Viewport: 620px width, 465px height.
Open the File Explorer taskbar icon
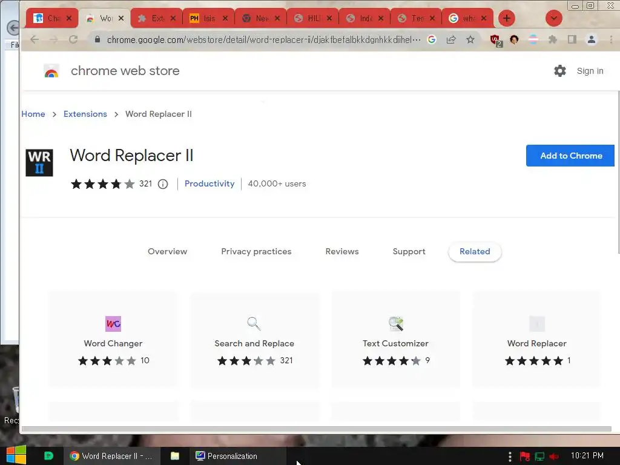pyautogui.click(x=175, y=456)
